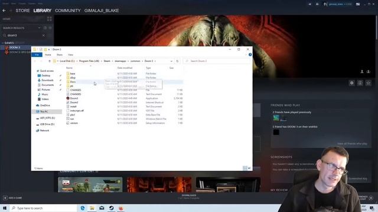This screenshot has width=378, height=212.
Task: Sort by the Type column header
Action: tap(148, 68)
